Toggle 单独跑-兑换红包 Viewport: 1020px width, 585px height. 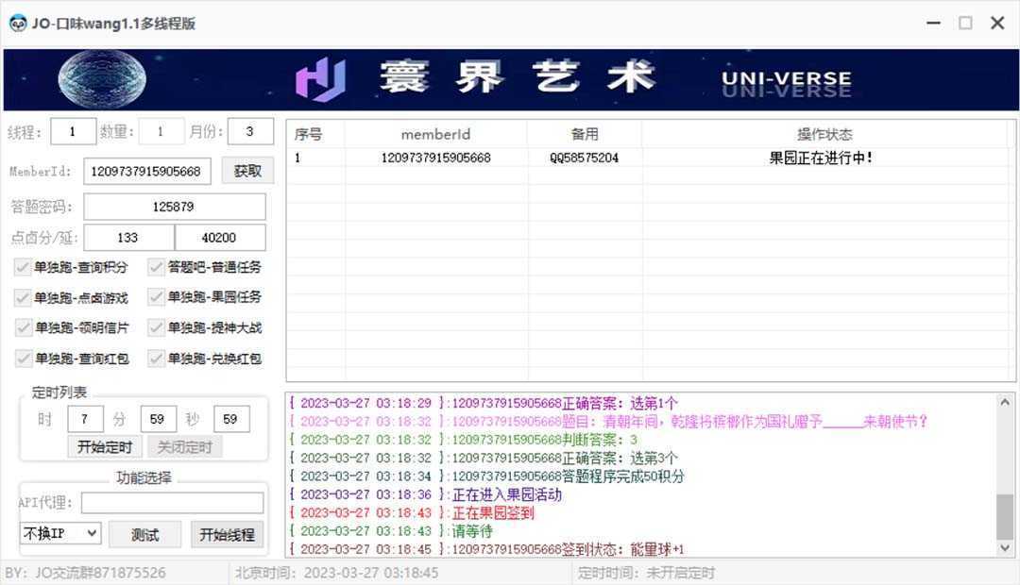(157, 359)
